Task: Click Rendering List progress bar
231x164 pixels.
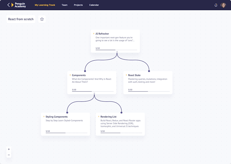Action: click(x=121, y=133)
